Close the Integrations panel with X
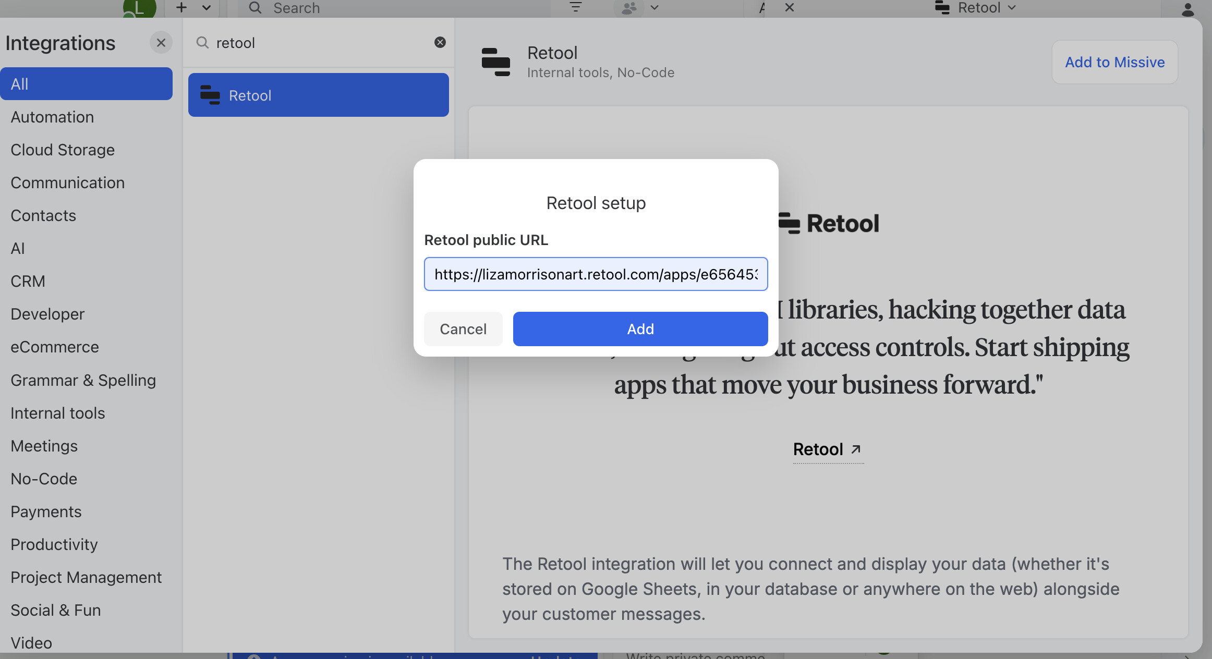1212x659 pixels. click(x=161, y=43)
